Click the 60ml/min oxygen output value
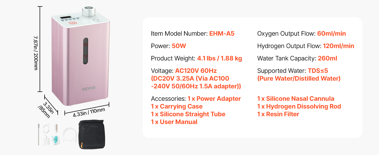Viewport: 379px width, 155px height. [331, 34]
